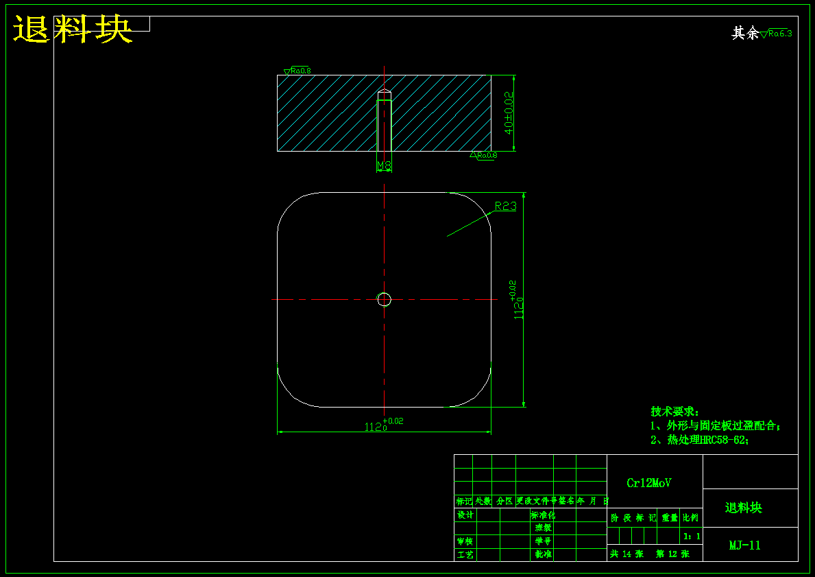Select the 重量 header cell
Image resolution: width=815 pixels, height=577 pixels.
pyautogui.click(x=670, y=518)
